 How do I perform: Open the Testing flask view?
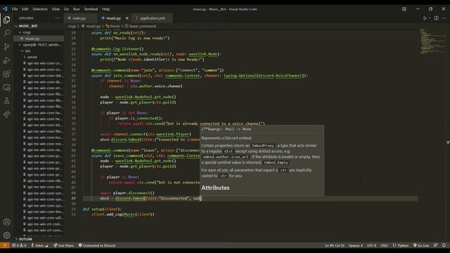[6, 100]
